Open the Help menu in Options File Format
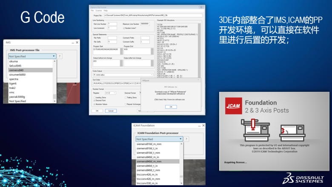332x187 pixels. pos(106,11)
